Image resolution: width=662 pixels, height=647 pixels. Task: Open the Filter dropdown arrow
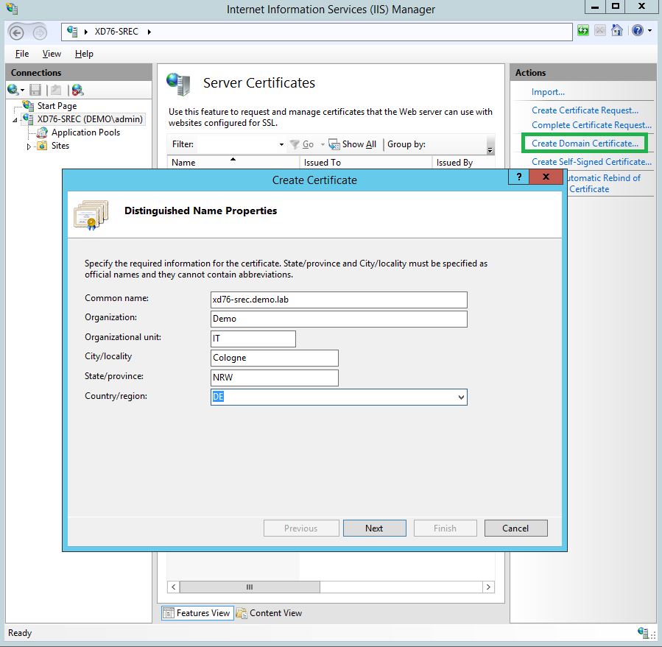tap(281, 144)
